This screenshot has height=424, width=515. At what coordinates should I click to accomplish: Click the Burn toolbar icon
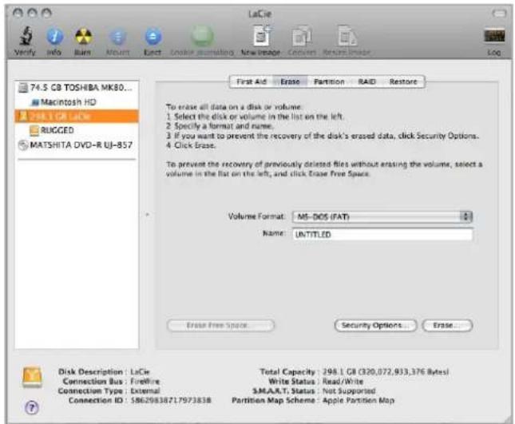pyautogui.click(x=83, y=36)
